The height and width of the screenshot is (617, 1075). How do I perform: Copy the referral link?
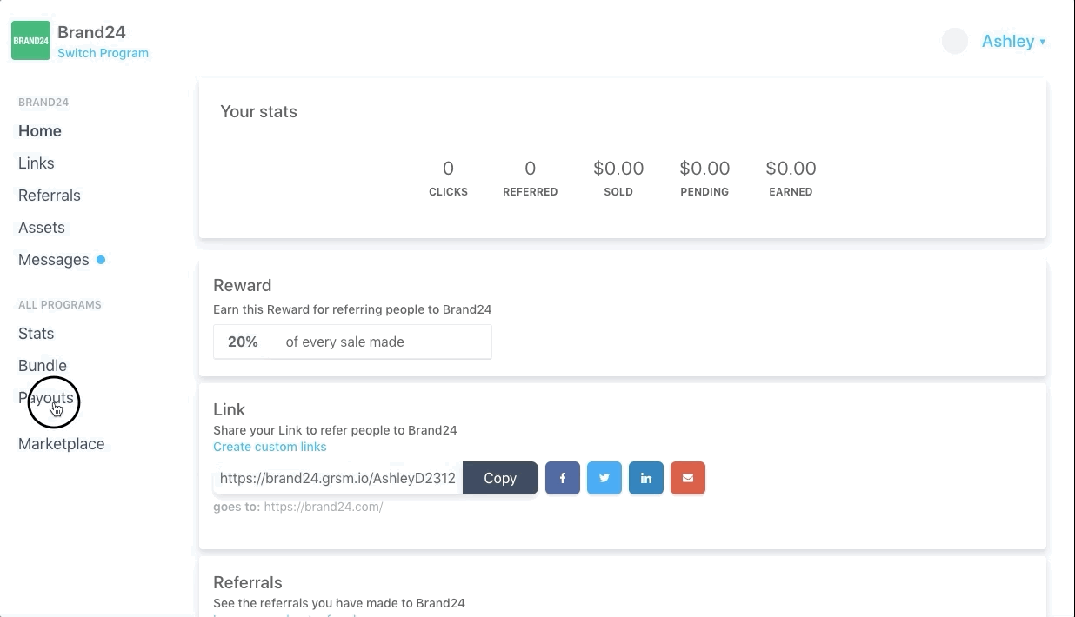(x=500, y=478)
